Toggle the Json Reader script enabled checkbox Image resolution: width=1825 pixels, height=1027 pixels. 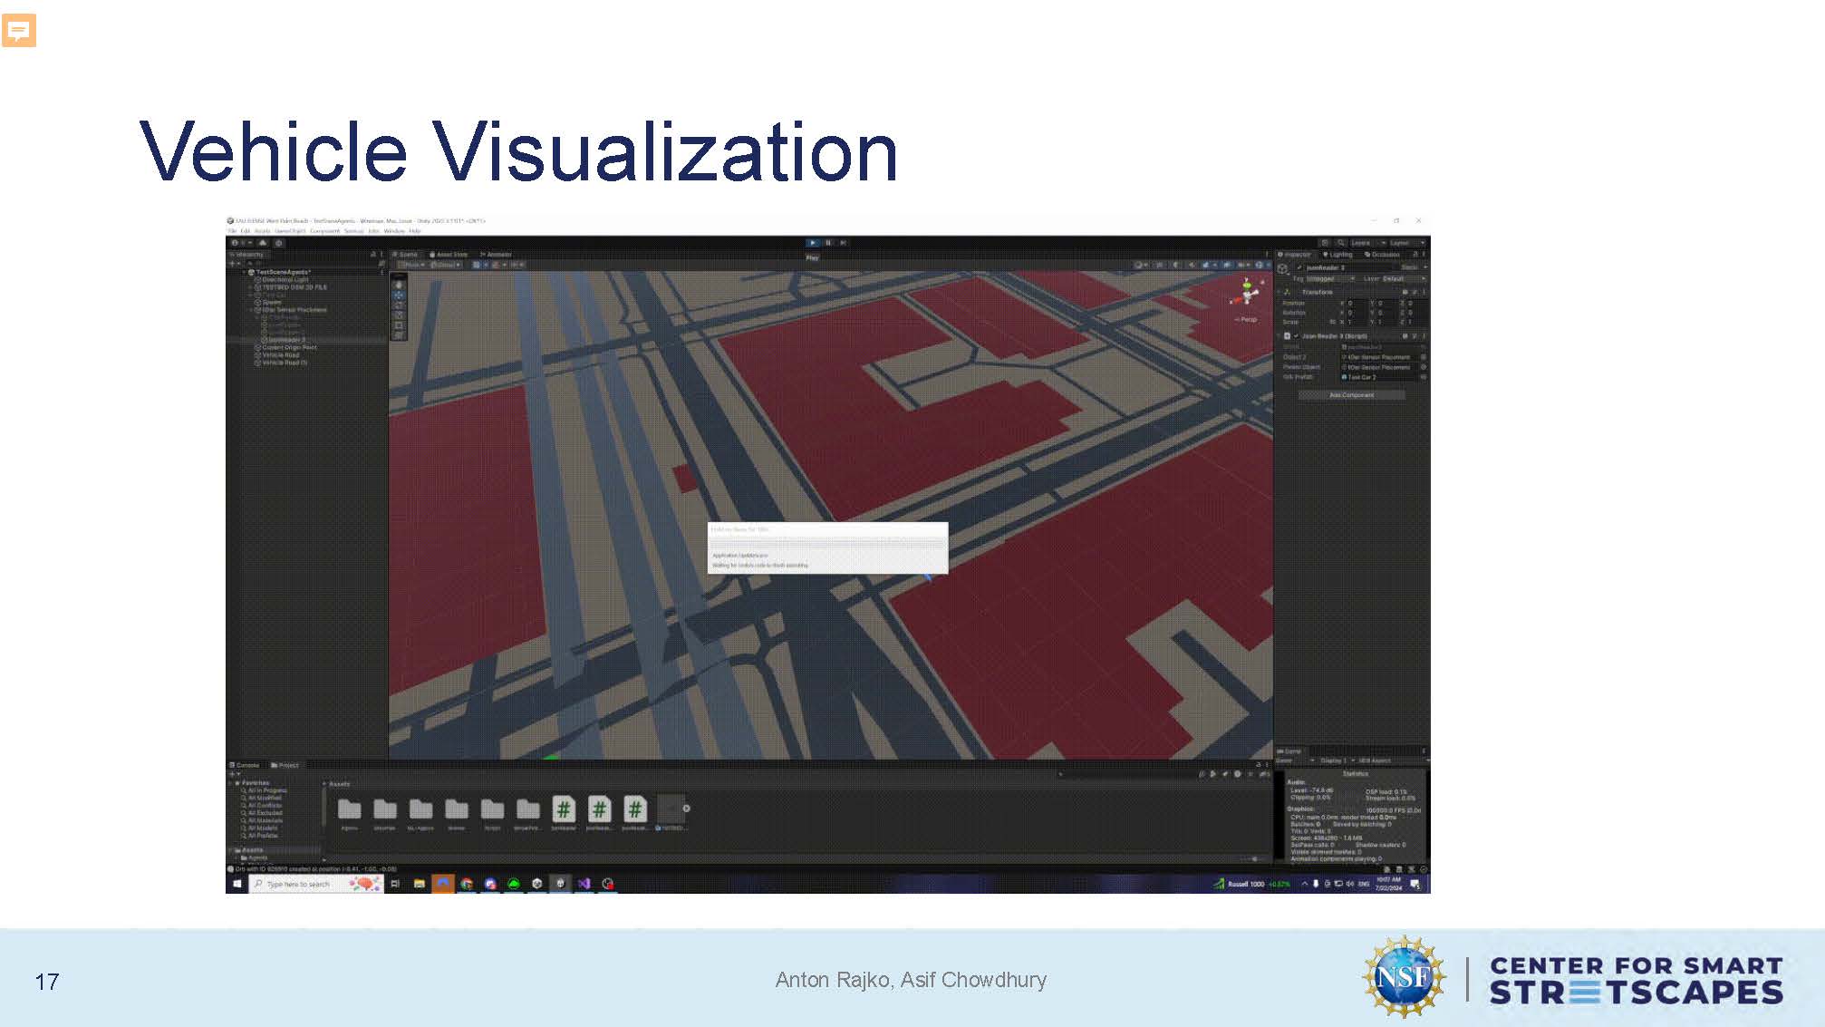[x=1296, y=336]
